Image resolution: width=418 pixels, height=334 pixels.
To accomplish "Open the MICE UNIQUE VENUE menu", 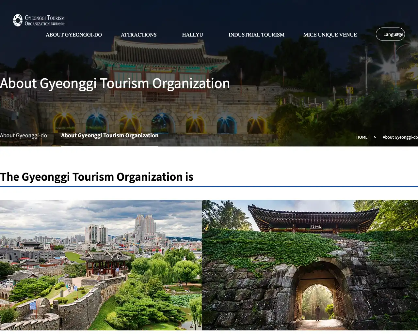I will coord(330,35).
